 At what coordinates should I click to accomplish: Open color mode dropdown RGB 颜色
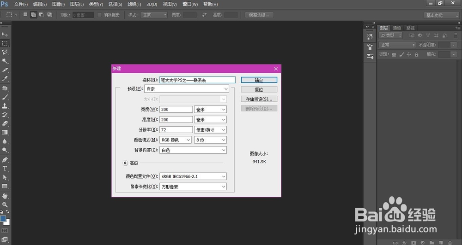click(x=175, y=140)
